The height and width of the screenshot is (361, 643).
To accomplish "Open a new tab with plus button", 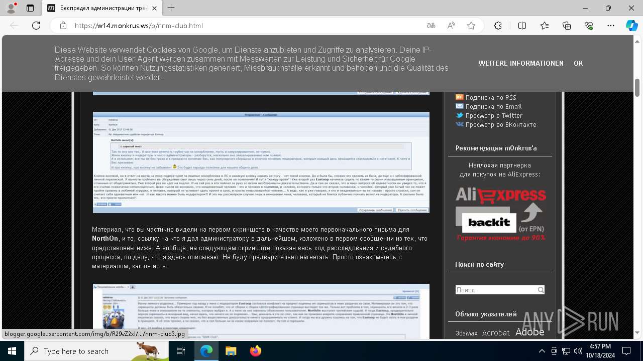I will [171, 8].
